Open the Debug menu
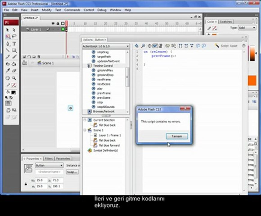The image size is (261, 216). (x=102, y=10)
